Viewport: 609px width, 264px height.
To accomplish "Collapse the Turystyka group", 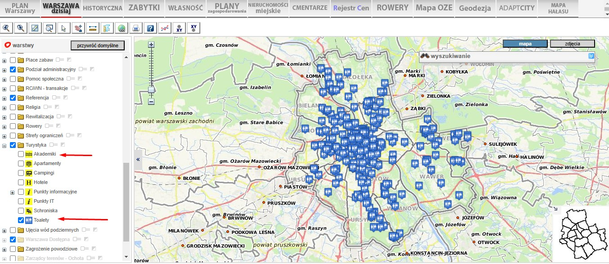I will (5, 145).
